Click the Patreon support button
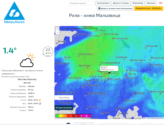The image size is (164, 125). tap(149, 8)
